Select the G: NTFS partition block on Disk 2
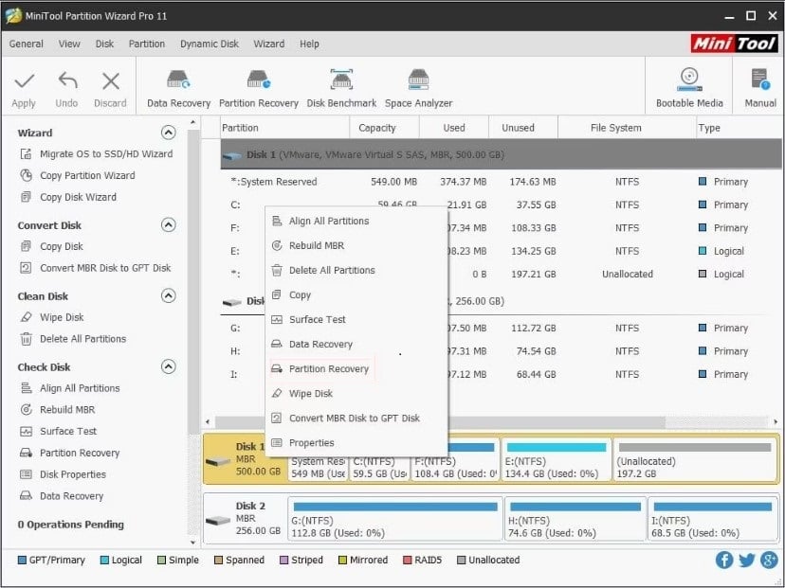Viewport: 785px width, 588px height. tap(393, 517)
